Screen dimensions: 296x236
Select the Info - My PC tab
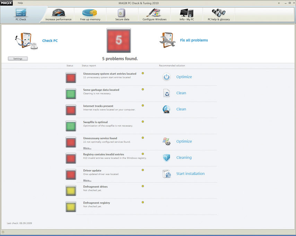[x=187, y=15]
